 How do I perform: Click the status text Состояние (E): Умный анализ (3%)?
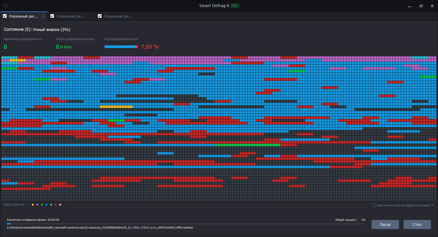tap(37, 30)
